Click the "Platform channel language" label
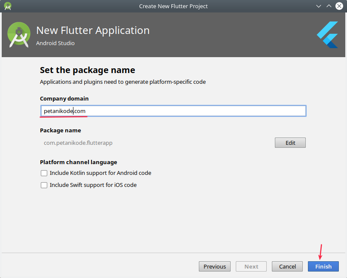 (78, 162)
